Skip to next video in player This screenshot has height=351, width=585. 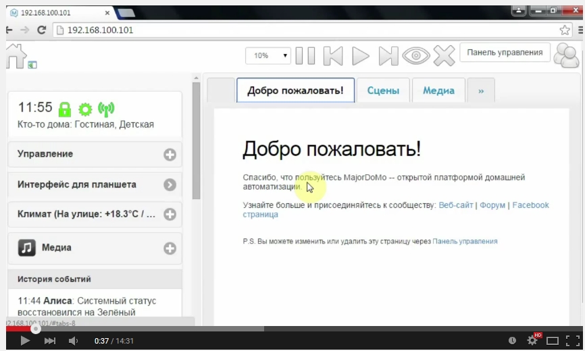click(49, 341)
